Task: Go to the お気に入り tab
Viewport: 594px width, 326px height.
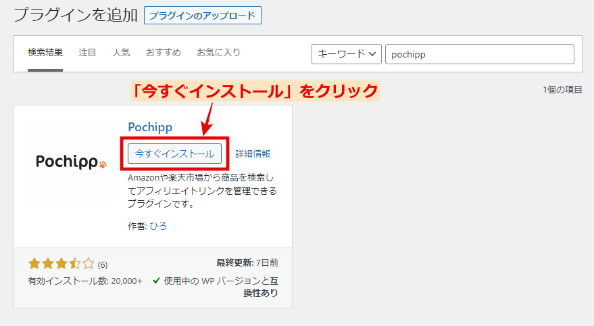Action: point(218,52)
